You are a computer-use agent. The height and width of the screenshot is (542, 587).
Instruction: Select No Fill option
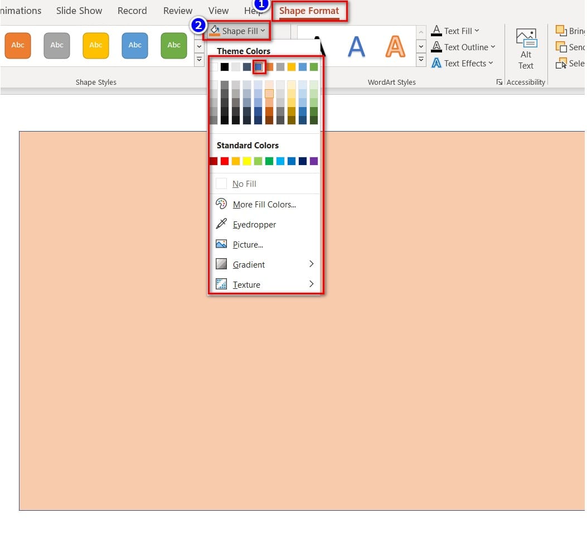244,183
